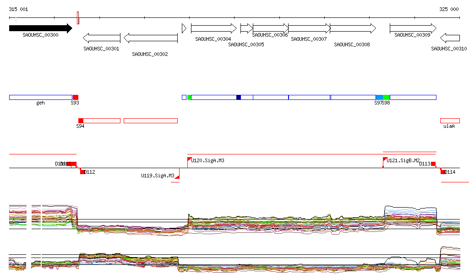Select the SAOUHSC_00308 gene arrow
This screenshot has width=469, height=280.
353,28
